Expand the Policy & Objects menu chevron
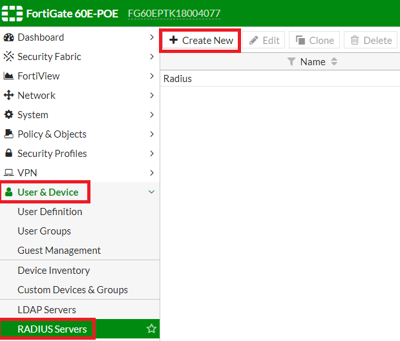 coord(151,134)
